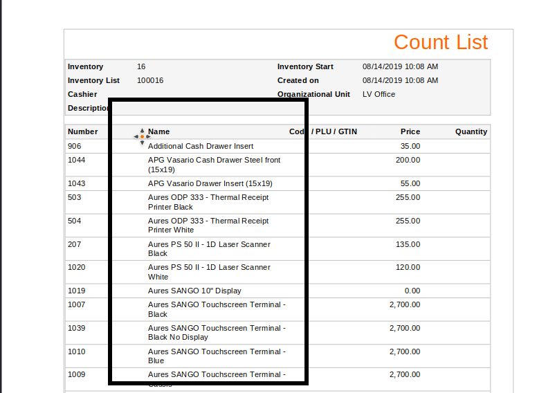Screen dimensions: 537x393
Task: Select item number 1019
Action: pyautogui.click(x=76, y=291)
